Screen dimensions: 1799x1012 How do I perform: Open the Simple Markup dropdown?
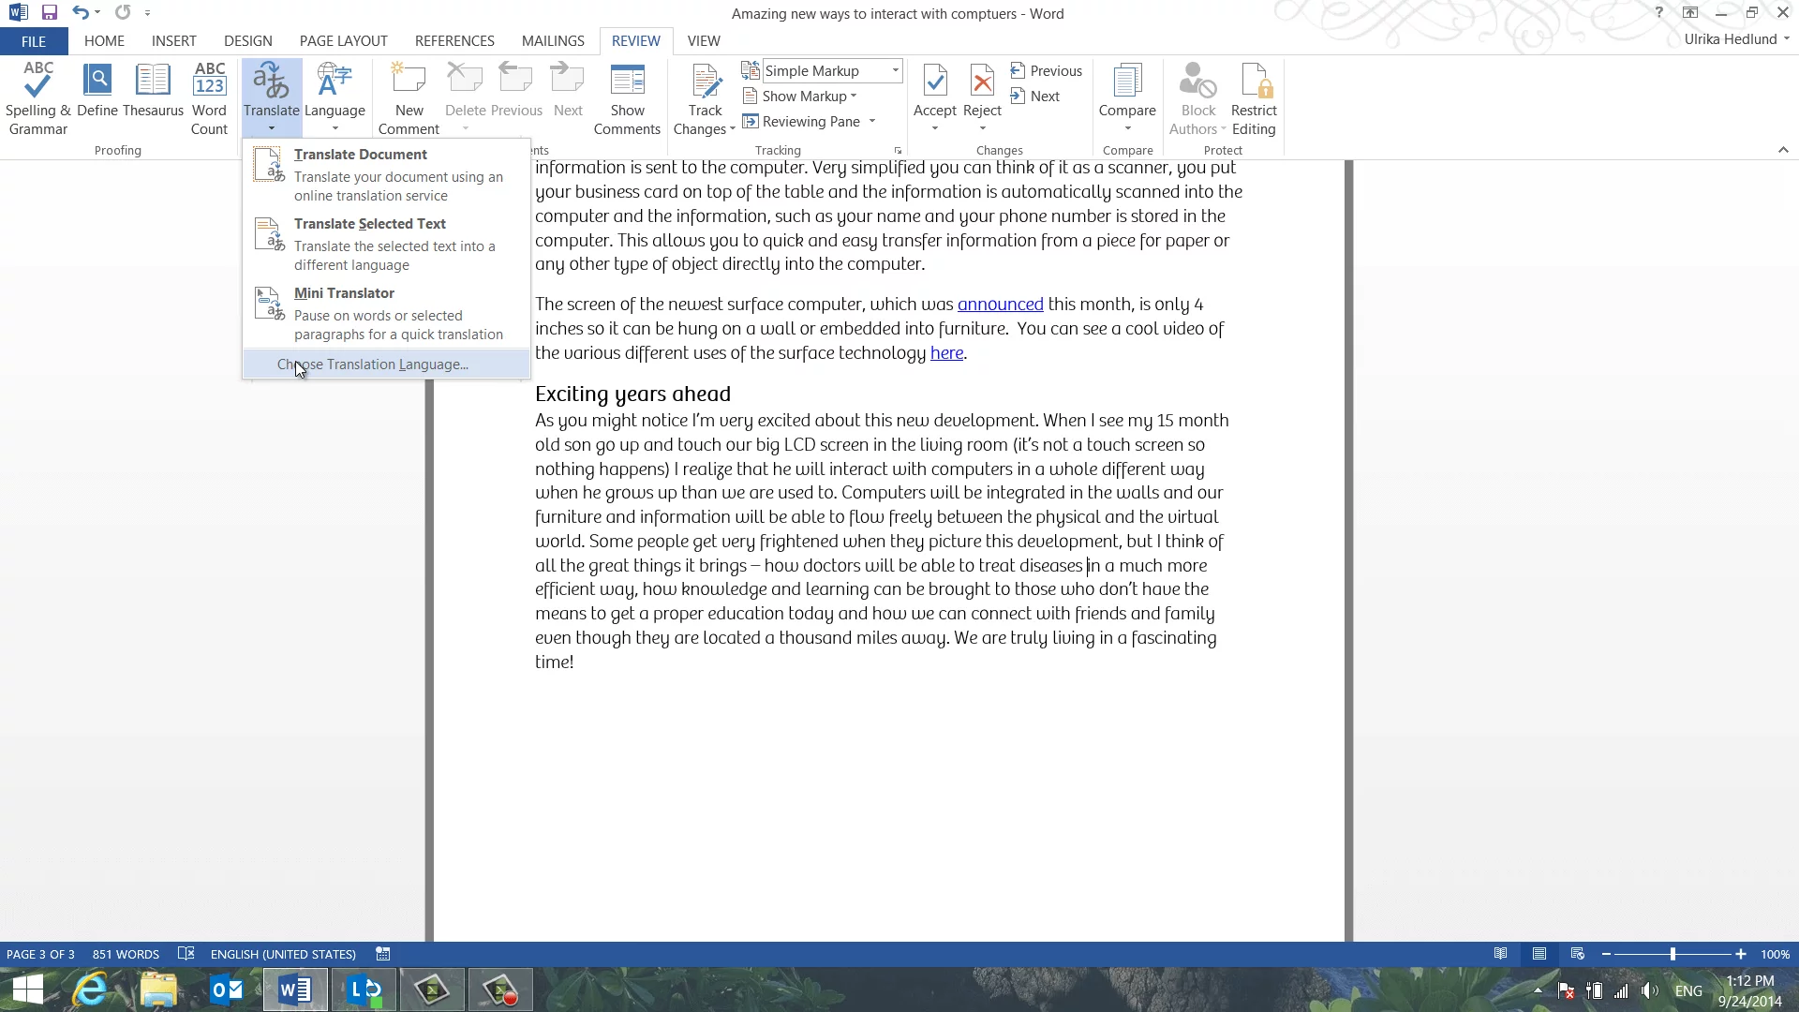click(896, 71)
